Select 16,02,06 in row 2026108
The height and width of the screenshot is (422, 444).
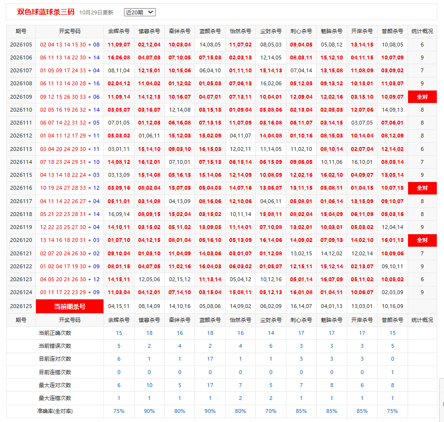click(x=271, y=83)
